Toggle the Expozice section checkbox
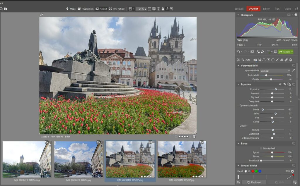This screenshot has width=300, height=186. click(x=280, y=84)
